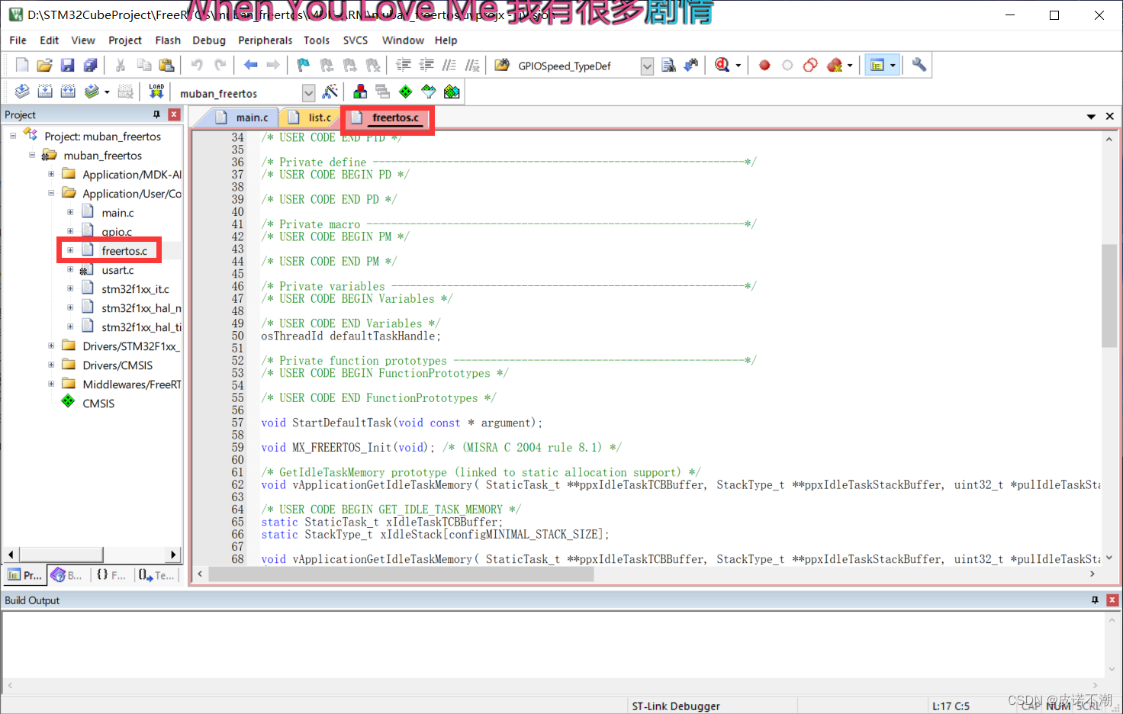The height and width of the screenshot is (714, 1123).
Task: Expand Middlewares/FreeRTOS group
Action: (51, 384)
